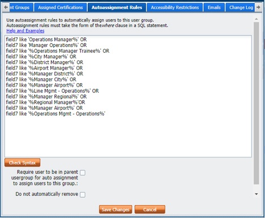Open the Assigned Certifications tab
Viewport: 265px width, 218px height.
(60, 7)
